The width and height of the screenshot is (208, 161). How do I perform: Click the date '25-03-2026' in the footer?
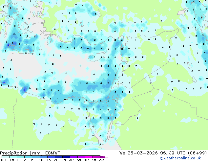pos(143,153)
